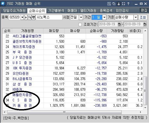Sort by the 매수량 column header
The width and height of the screenshot is (149, 123).
(x=75, y=31)
